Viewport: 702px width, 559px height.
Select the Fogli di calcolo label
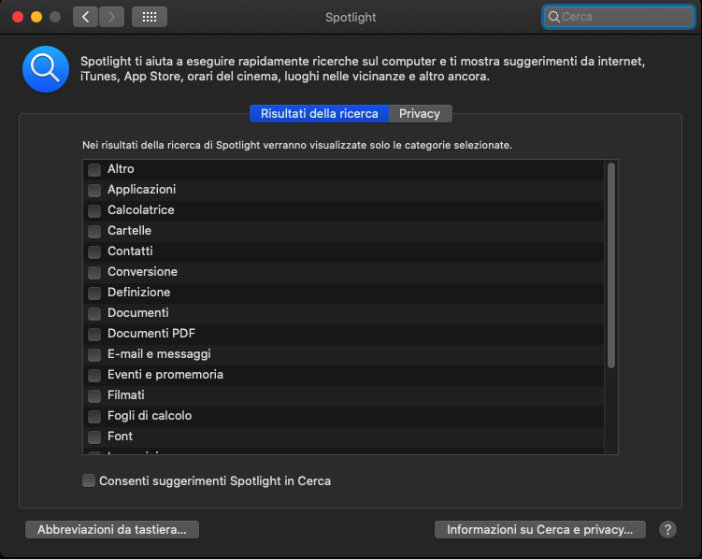[x=150, y=416]
